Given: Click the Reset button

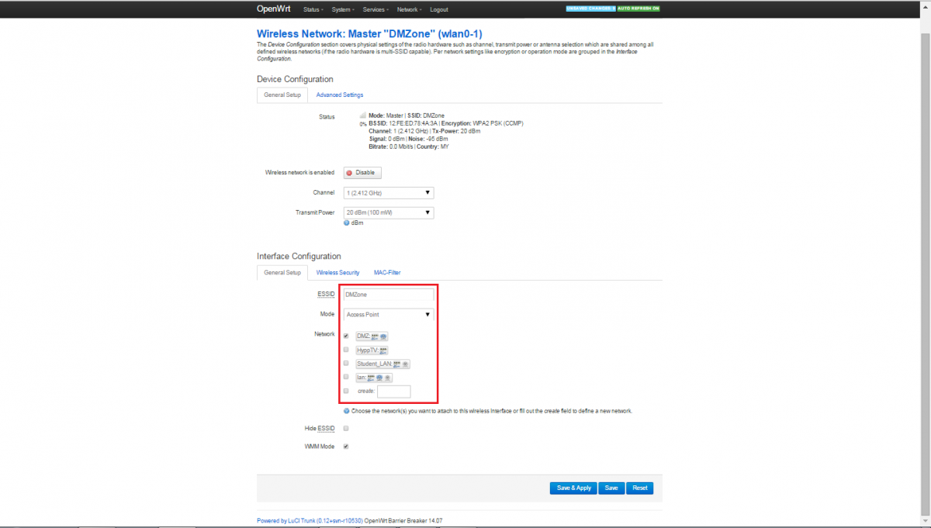Looking at the screenshot, I should click(x=640, y=488).
